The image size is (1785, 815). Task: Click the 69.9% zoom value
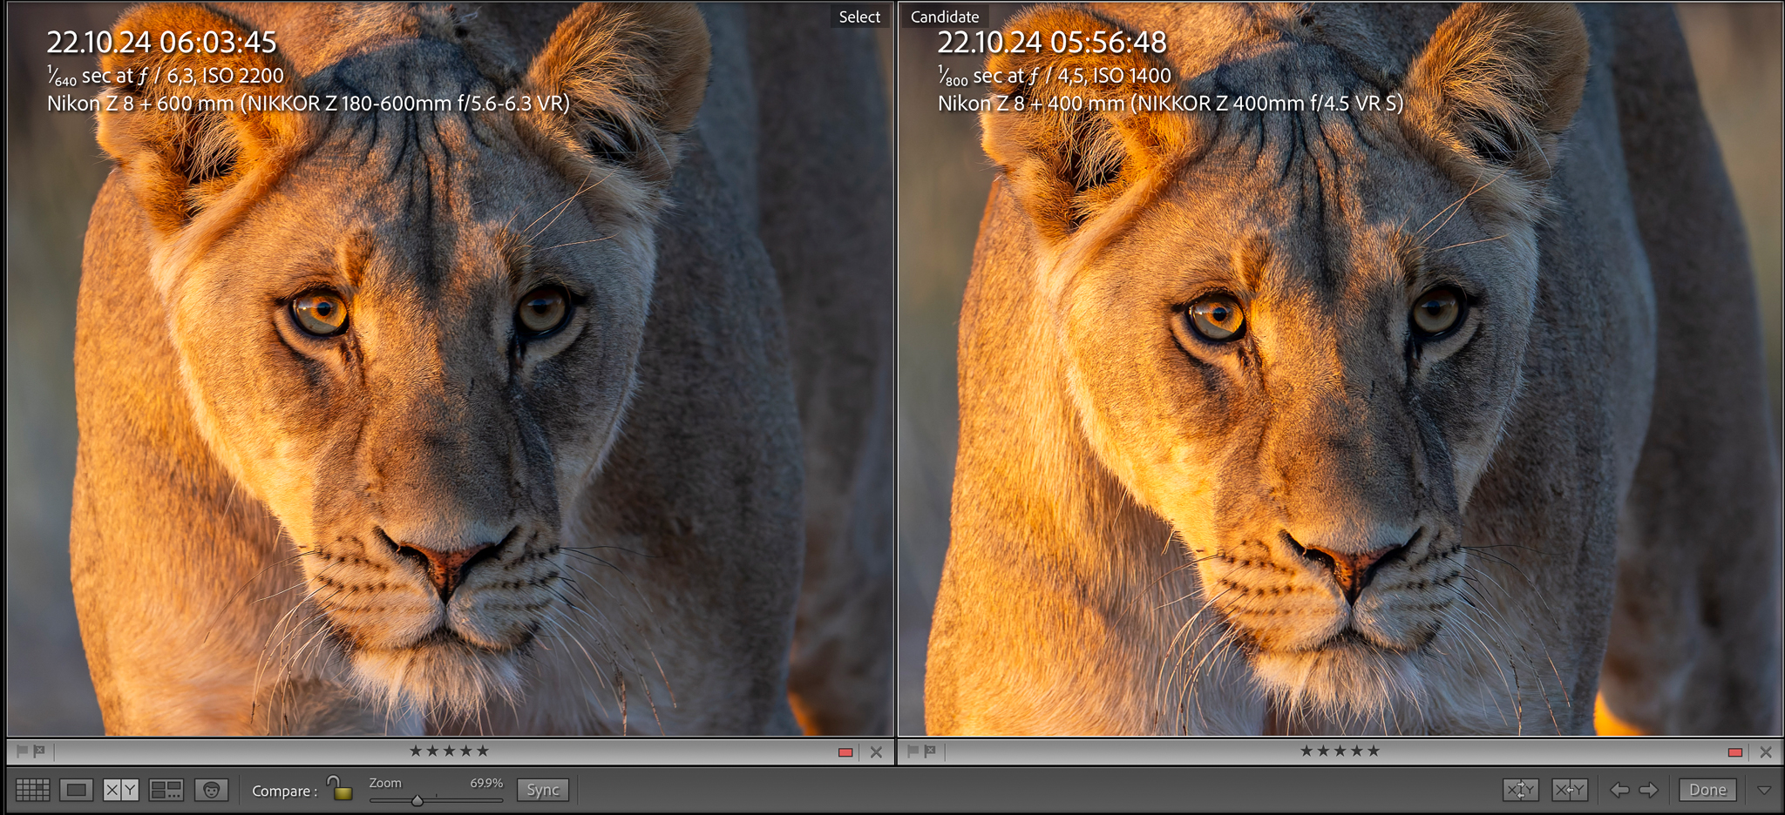486,783
